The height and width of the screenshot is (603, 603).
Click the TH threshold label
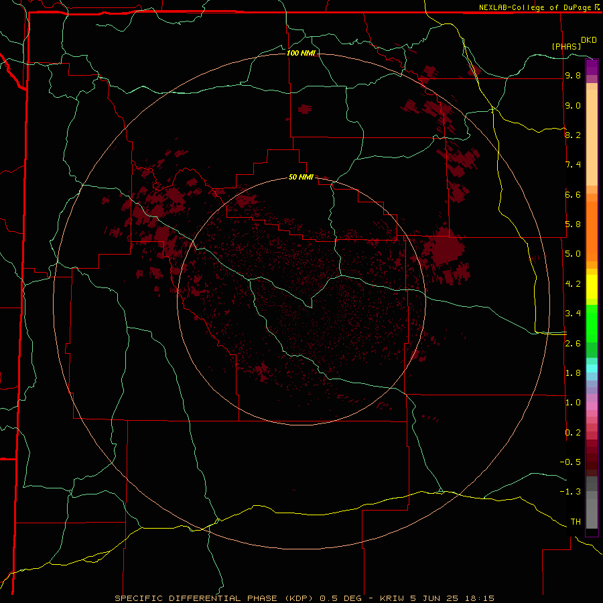coord(576,522)
